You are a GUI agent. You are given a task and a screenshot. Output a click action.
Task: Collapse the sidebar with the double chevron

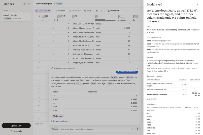point(29,4)
